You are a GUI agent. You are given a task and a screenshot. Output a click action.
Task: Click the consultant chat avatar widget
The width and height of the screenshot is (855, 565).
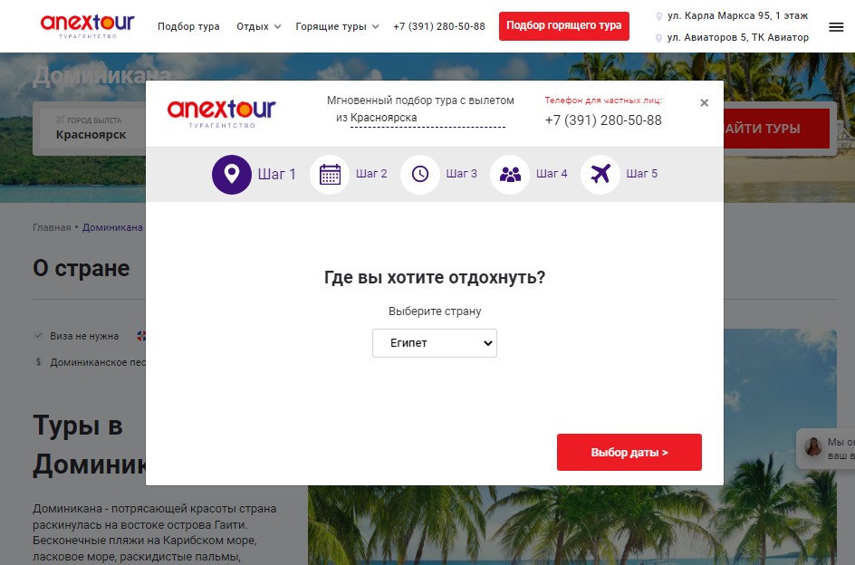(x=813, y=447)
